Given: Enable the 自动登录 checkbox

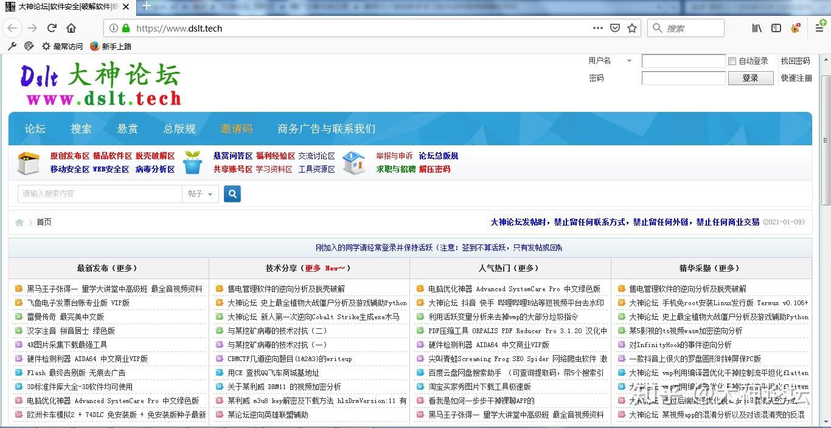Looking at the screenshot, I should (732, 61).
